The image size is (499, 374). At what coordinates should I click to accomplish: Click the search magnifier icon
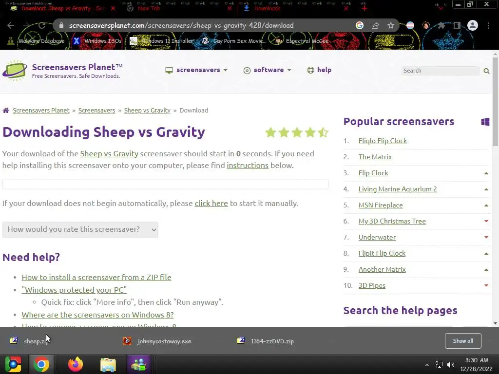[486, 71]
